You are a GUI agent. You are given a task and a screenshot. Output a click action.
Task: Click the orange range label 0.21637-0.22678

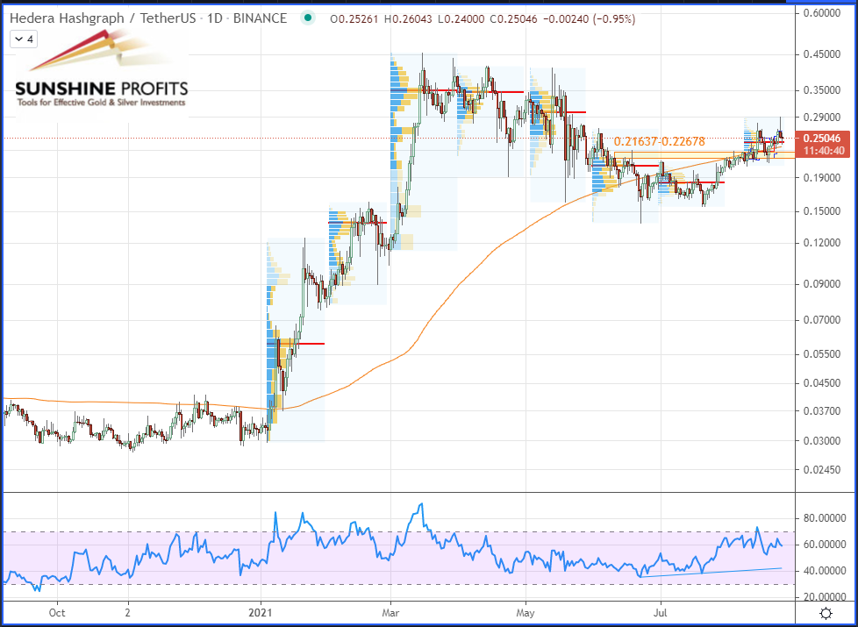click(659, 142)
